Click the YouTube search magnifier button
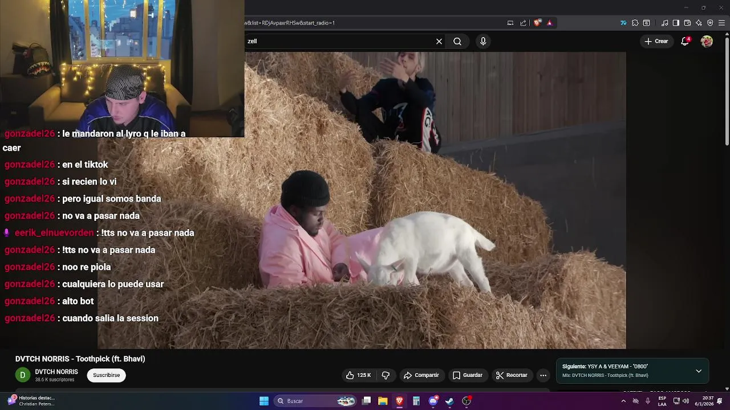The image size is (730, 410). [457, 41]
